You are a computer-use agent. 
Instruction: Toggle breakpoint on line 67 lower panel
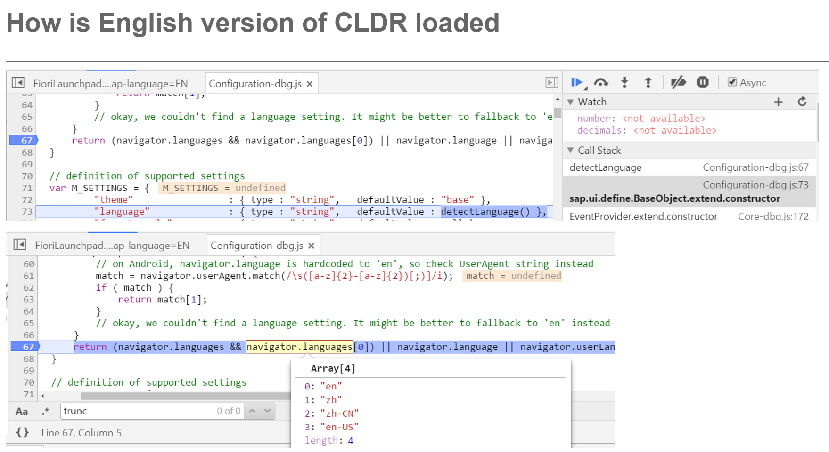26,347
